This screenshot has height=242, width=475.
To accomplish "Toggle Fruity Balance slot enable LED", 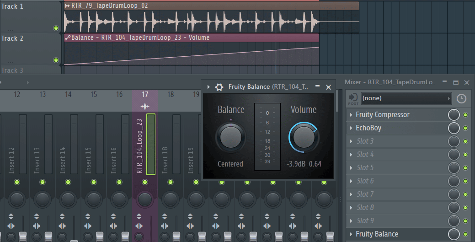I will 465,234.
